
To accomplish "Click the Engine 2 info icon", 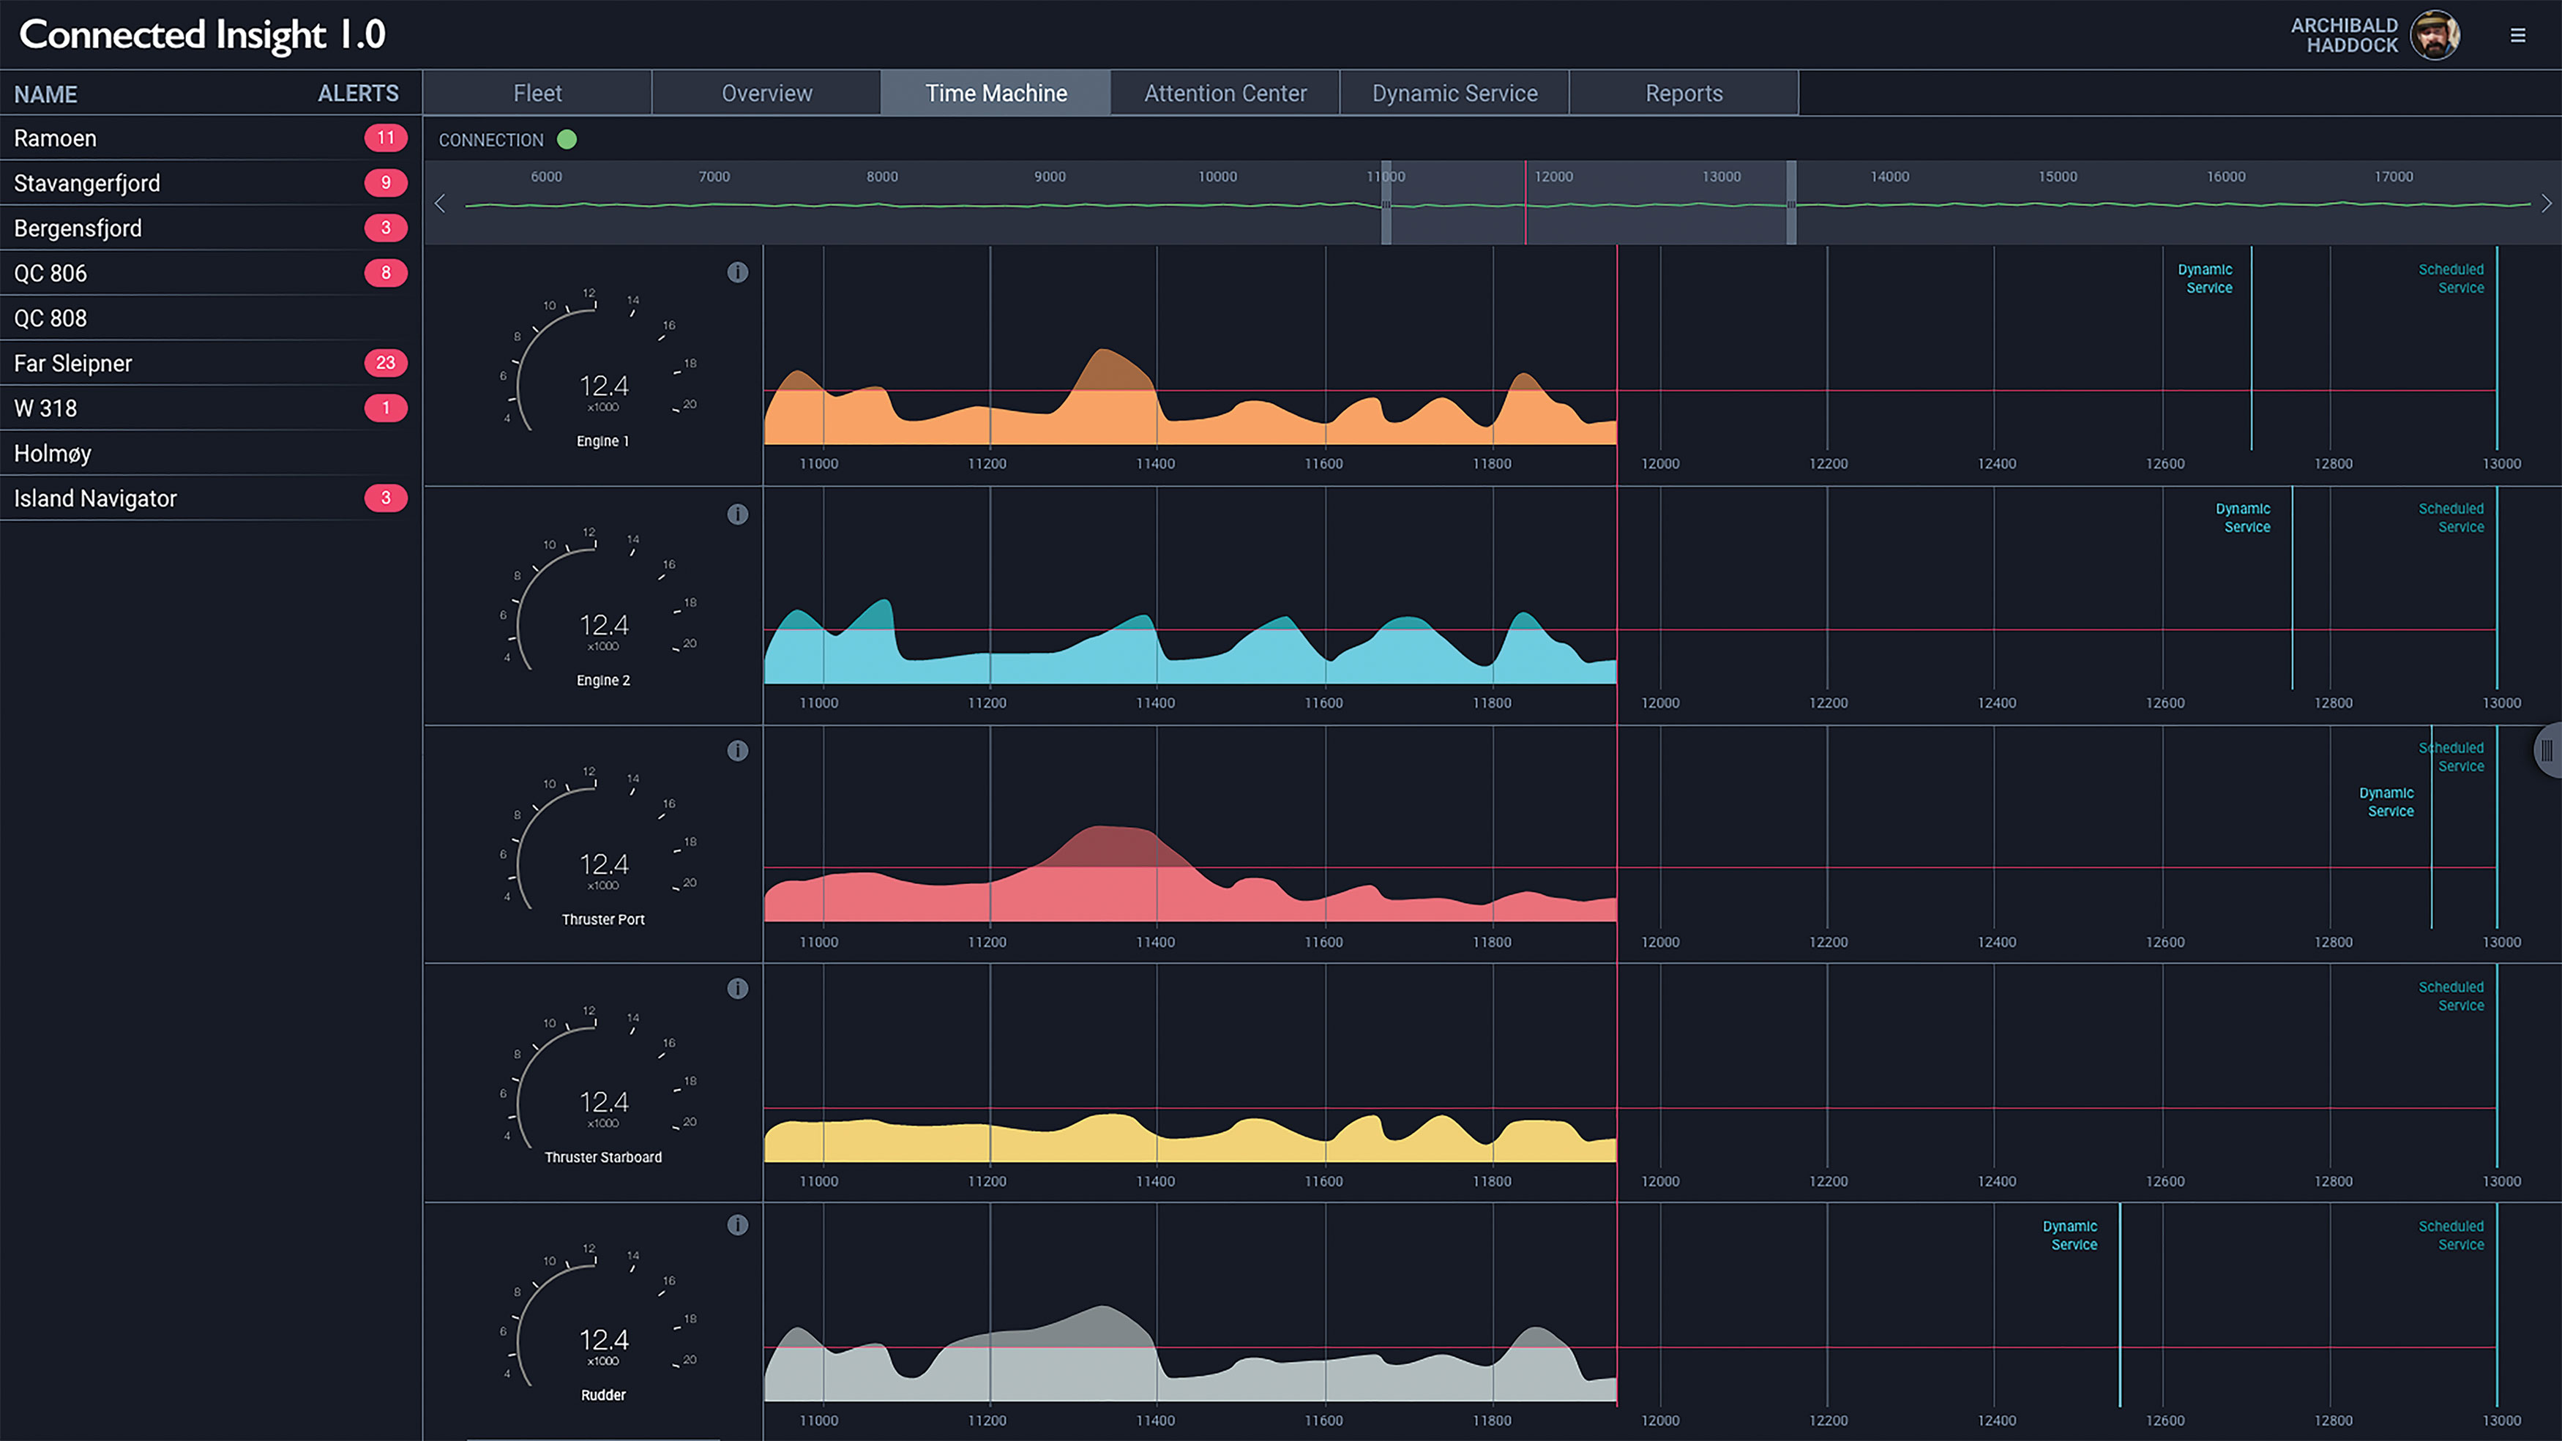I will coord(738,515).
